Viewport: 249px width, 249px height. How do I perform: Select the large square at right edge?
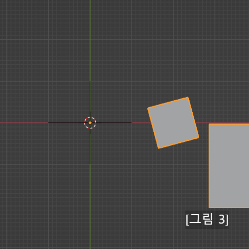coord(229,166)
